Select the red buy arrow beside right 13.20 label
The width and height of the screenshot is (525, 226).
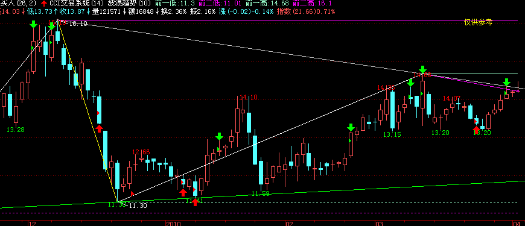[476, 129]
